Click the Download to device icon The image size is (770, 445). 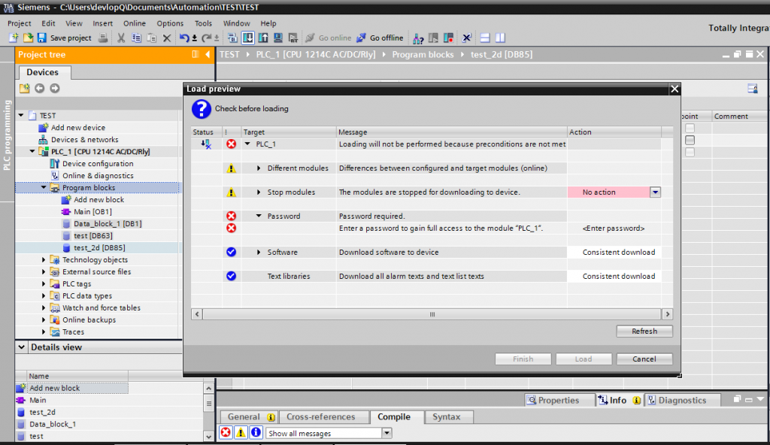click(x=248, y=38)
